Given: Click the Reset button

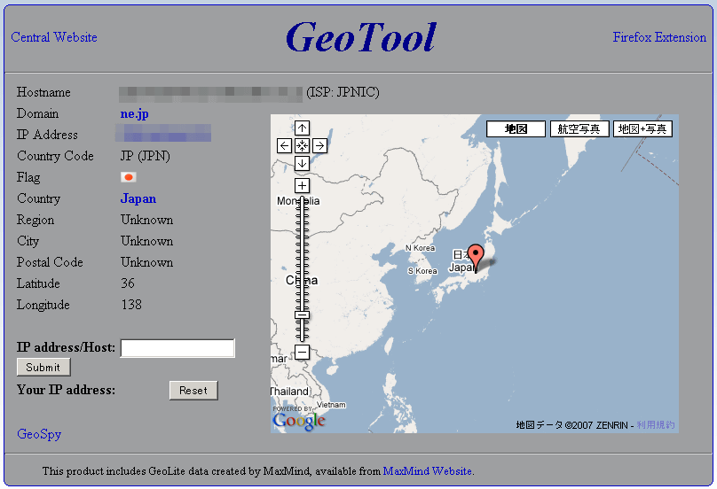Looking at the screenshot, I should pos(193,391).
